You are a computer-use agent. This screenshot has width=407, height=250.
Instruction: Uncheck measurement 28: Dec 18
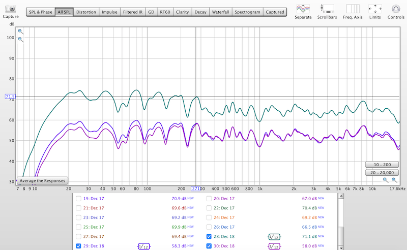209,236
